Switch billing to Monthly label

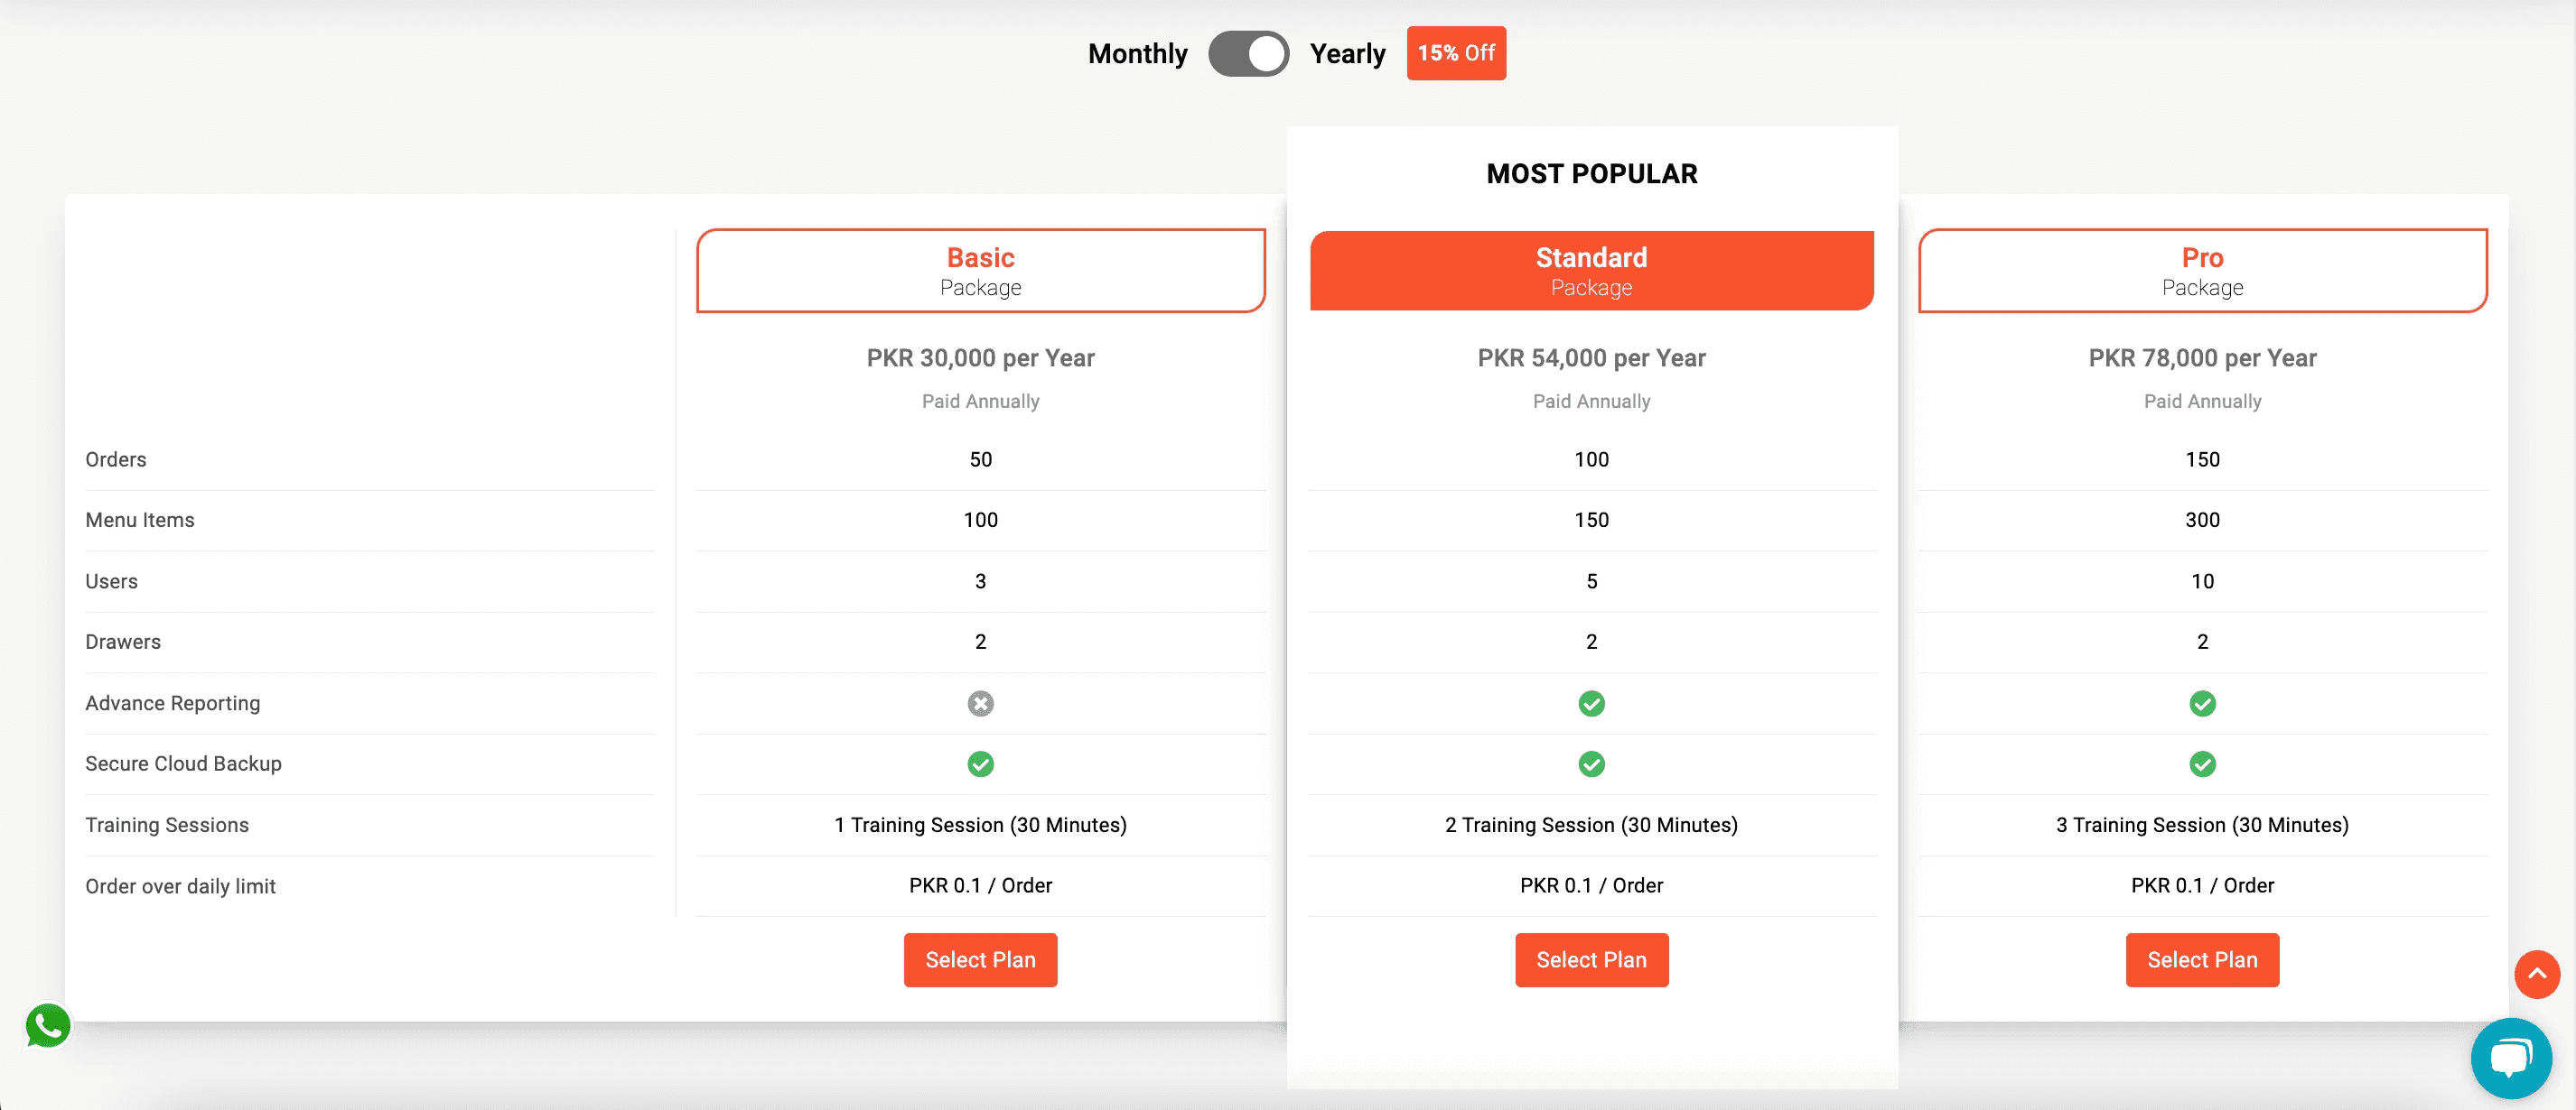1137,54
